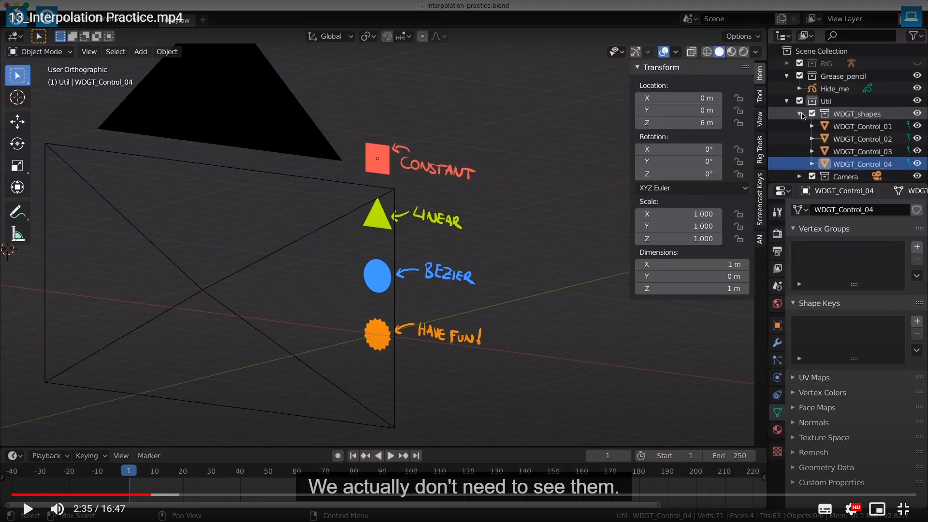Open the Material properties tab icon

click(777, 430)
